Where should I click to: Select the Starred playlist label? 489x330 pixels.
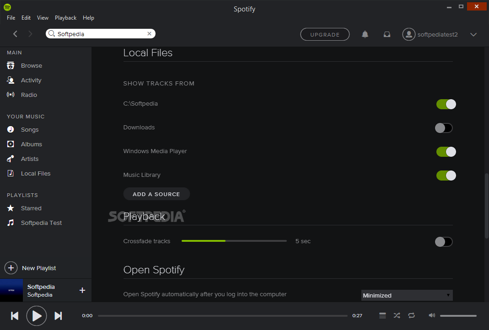tap(31, 208)
